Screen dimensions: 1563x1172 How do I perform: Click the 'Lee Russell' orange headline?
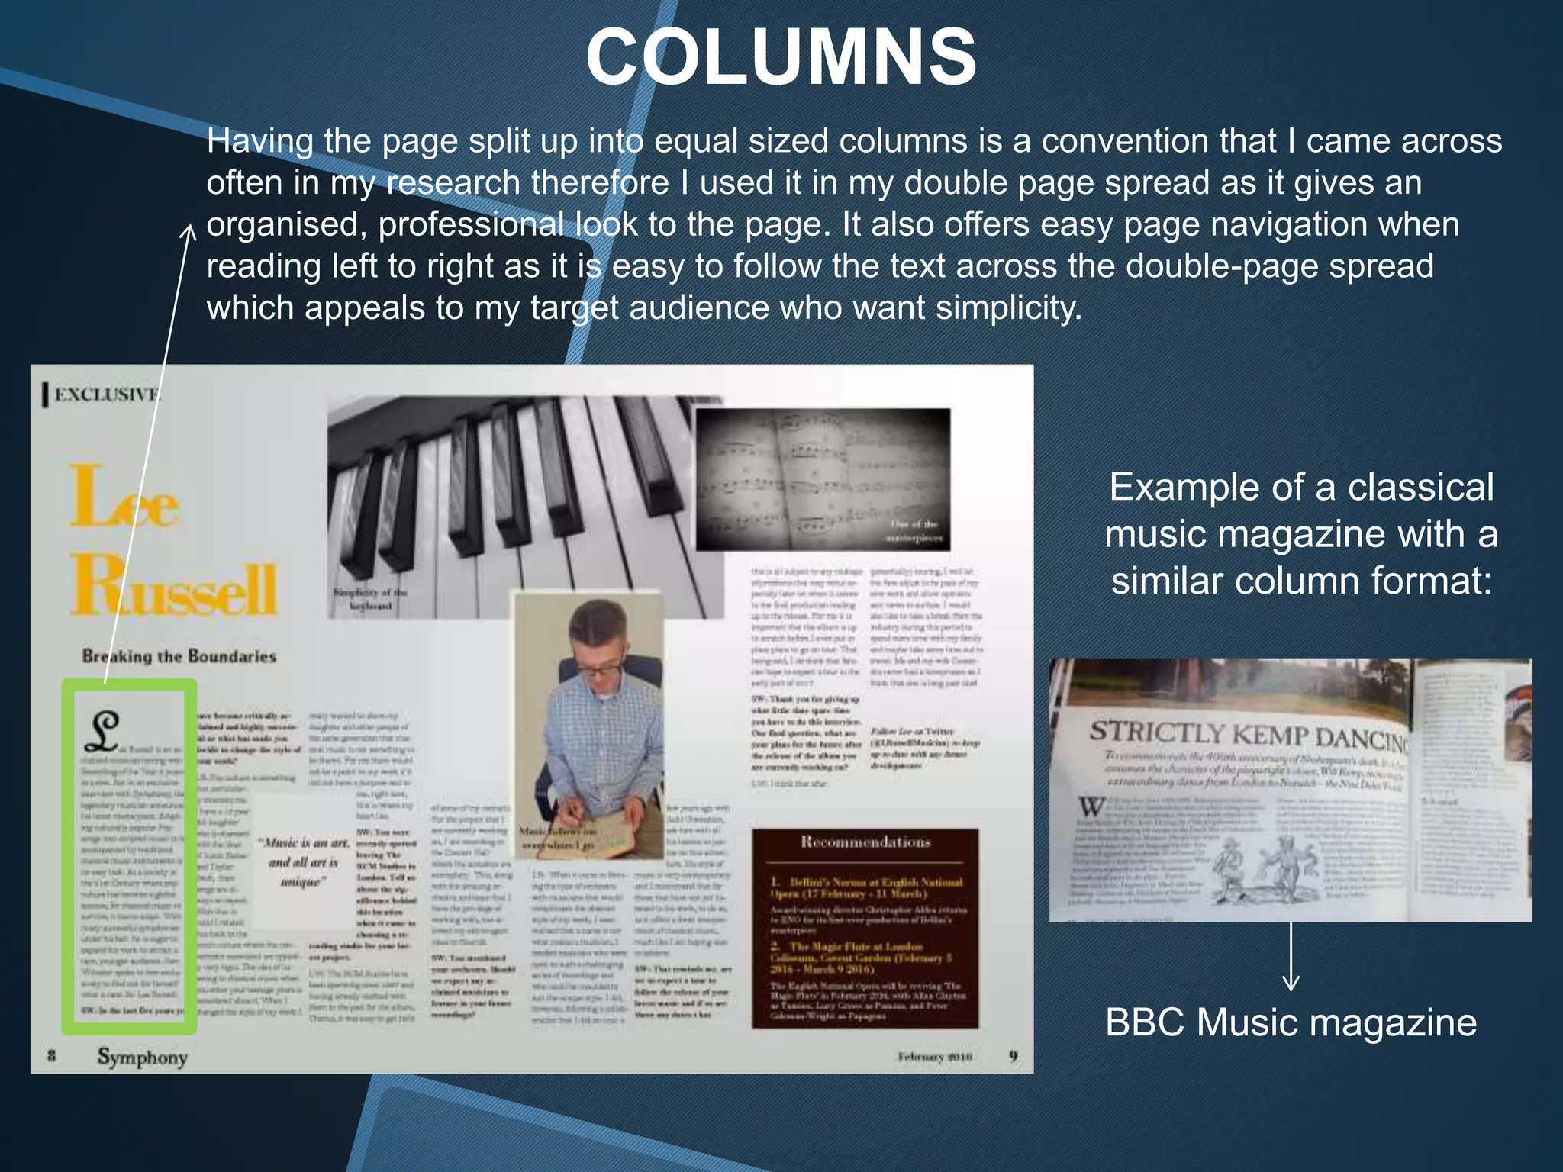[174, 539]
